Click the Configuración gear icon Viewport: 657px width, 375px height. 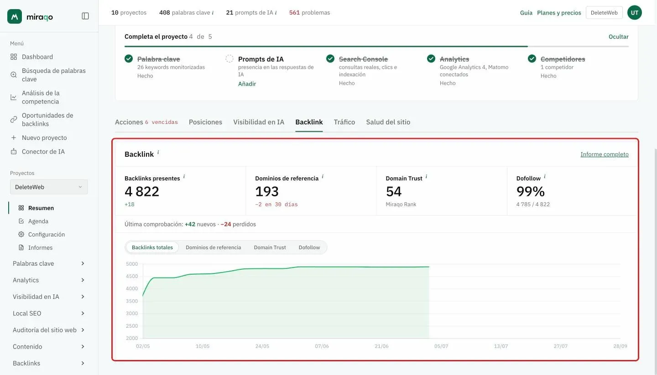coord(21,234)
